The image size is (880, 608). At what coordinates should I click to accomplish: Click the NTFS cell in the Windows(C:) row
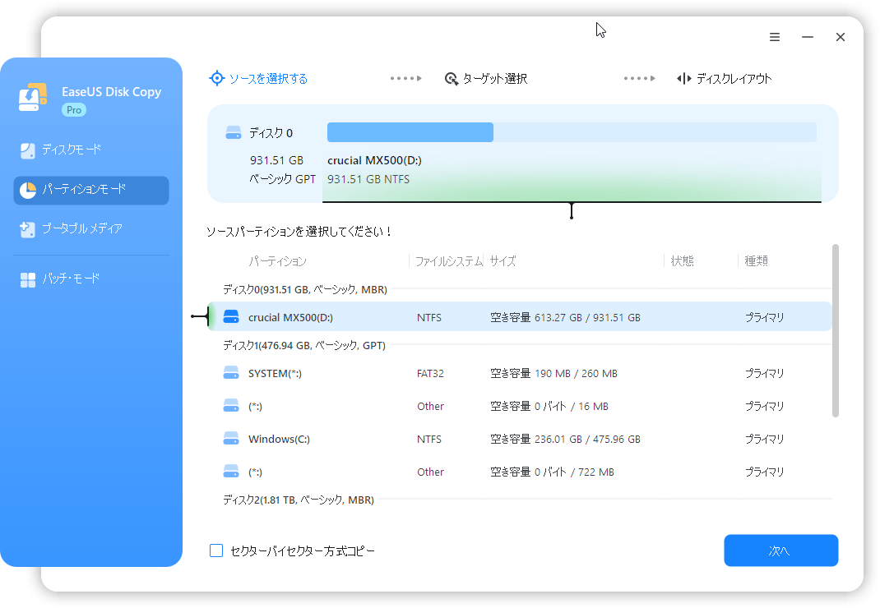pyautogui.click(x=429, y=440)
